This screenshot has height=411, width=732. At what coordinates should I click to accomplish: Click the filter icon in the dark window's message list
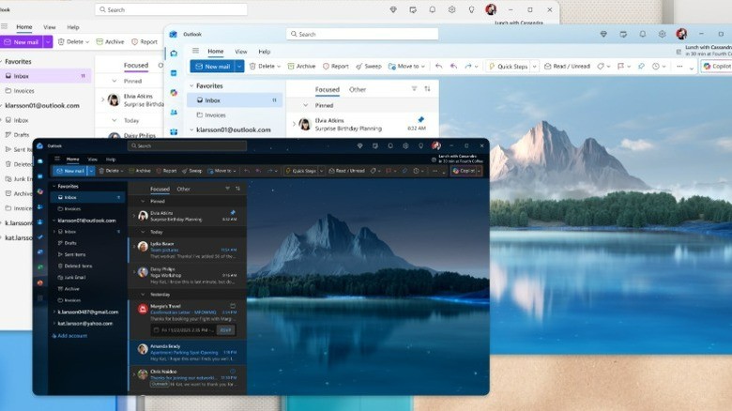tap(227, 189)
